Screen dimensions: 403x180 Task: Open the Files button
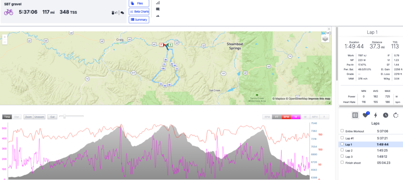point(139,3)
